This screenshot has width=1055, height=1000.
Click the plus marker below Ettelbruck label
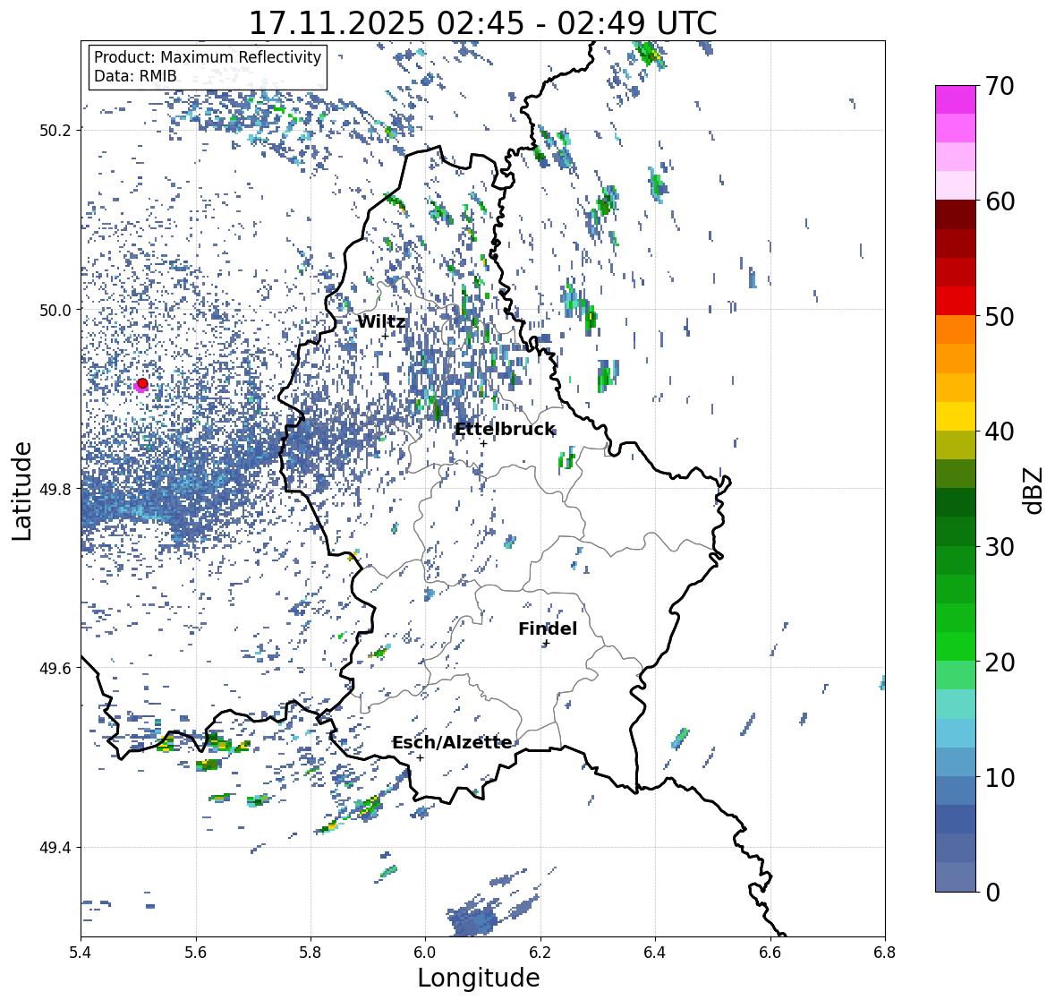[x=483, y=443]
